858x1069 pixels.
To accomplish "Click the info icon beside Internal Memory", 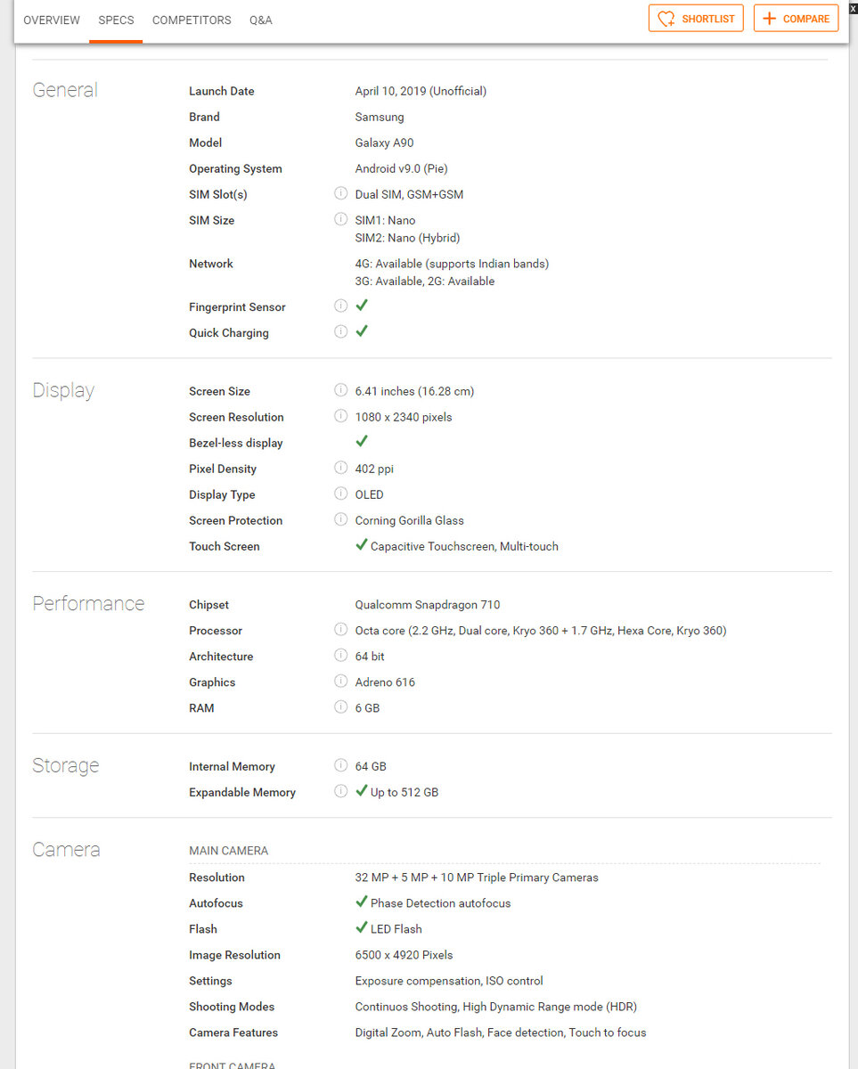I will 340,765.
